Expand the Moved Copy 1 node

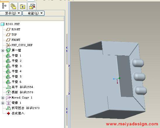pyautogui.click(x=3, y=98)
